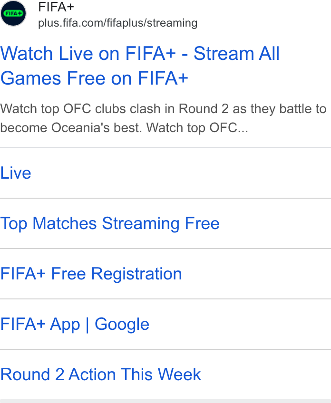The width and height of the screenshot is (331, 403).
Task: Click the plus.fifa.com/fifaplus/streaming URL text
Action: click(x=118, y=23)
